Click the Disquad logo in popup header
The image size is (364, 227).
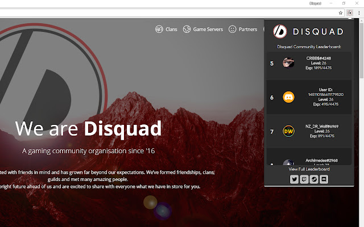tap(280, 32)
